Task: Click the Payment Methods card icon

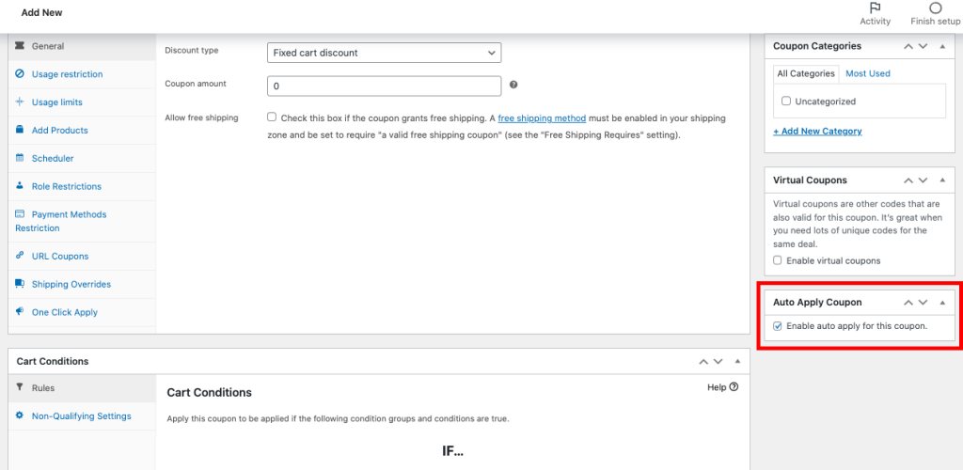Action: pos(20,214)
